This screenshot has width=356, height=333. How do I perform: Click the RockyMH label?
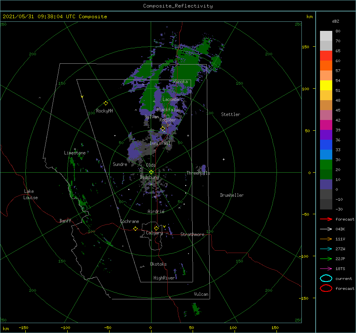click(104, 111)
